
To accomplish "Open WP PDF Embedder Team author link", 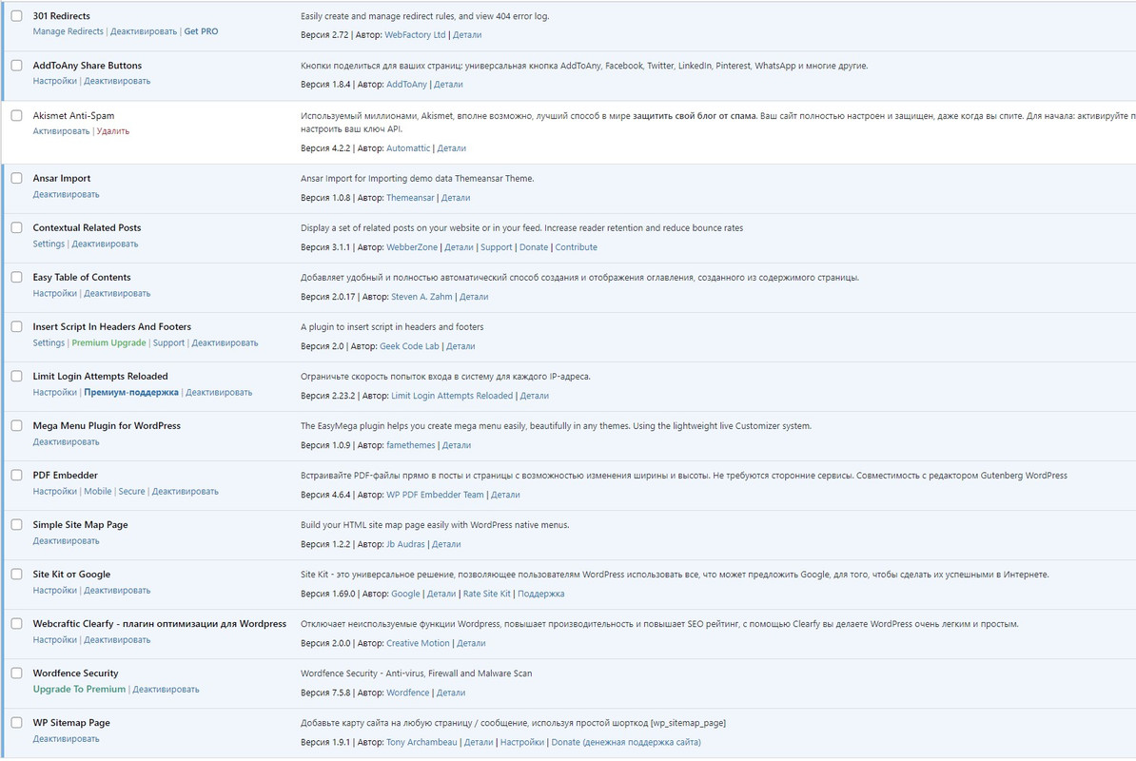I will [435, 495].
